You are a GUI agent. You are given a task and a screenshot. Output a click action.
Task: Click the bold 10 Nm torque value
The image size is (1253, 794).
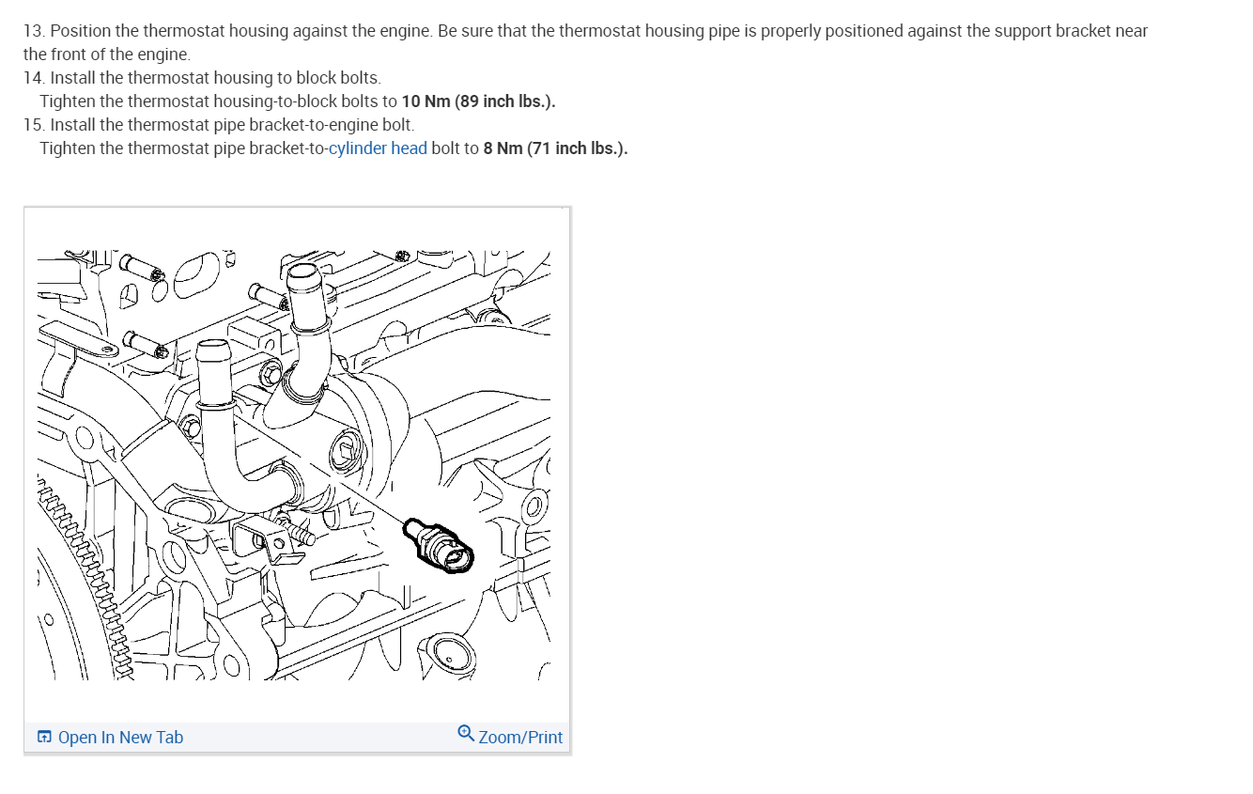(478, 101)
